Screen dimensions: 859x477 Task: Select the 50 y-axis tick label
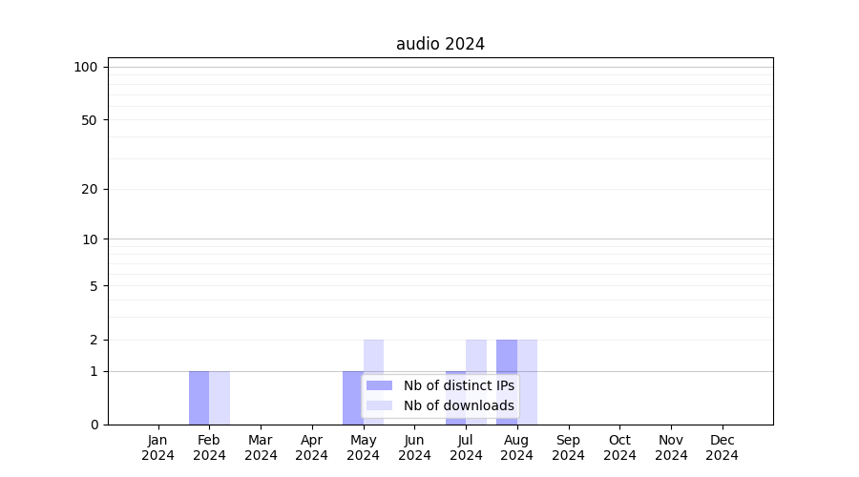point(89,120)
